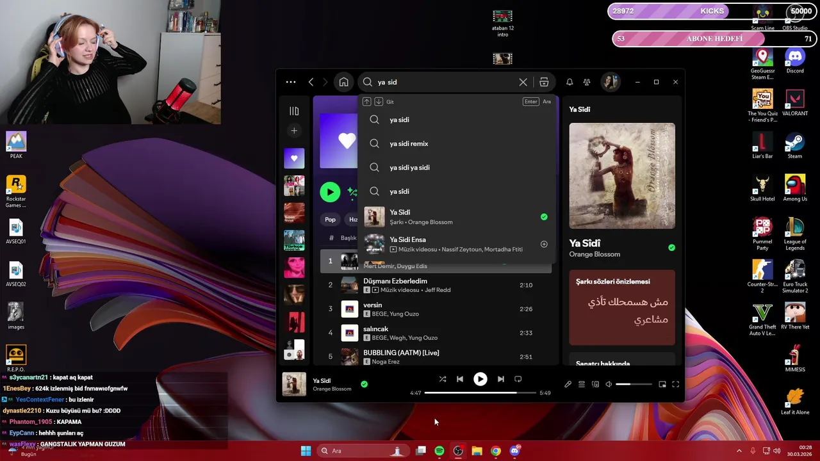Toggle saved check in player bar
820x461 pixels.
pos(364,384)
